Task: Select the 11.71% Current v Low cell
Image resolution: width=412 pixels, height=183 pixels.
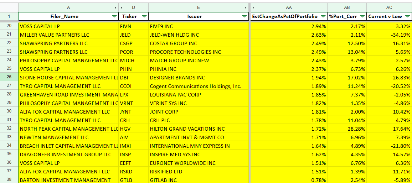Action: point(389,172)
